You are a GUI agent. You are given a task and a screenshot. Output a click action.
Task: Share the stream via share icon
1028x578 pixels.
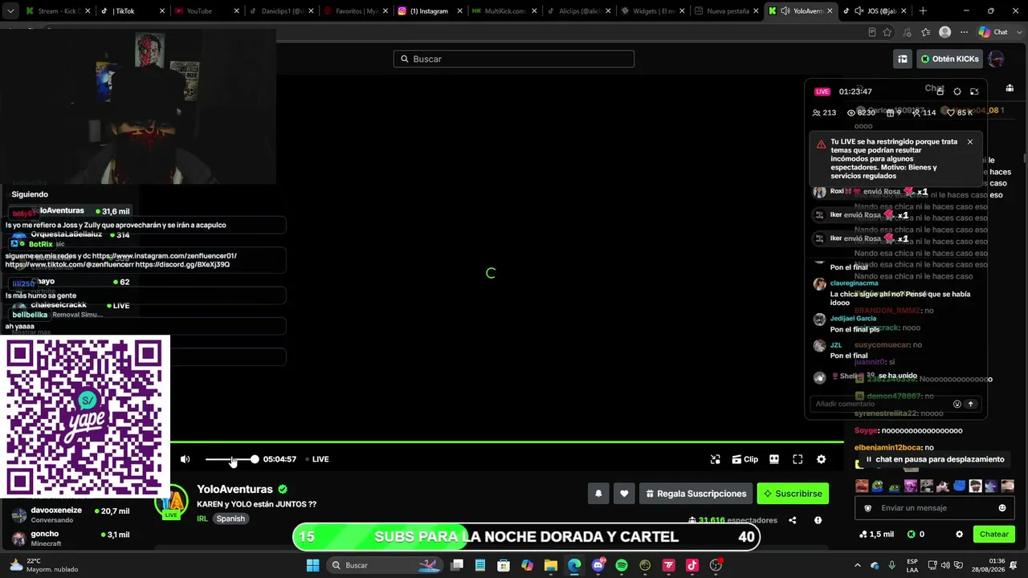pyautogui.click(x=793, y=520)
